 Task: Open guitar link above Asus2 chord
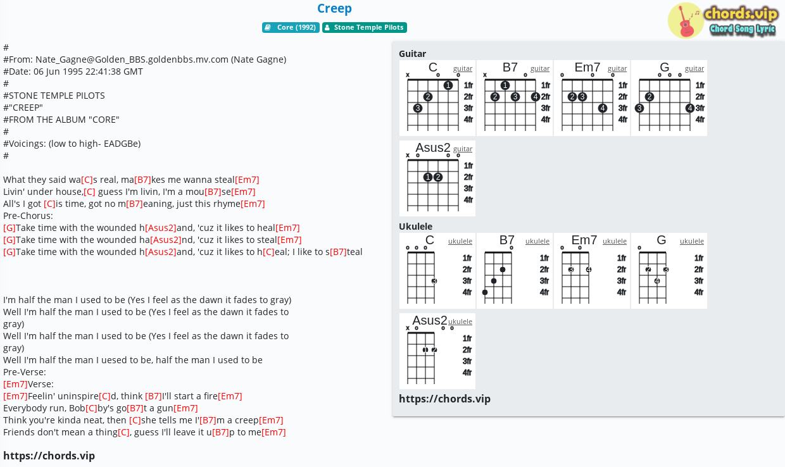coord(463,149)
